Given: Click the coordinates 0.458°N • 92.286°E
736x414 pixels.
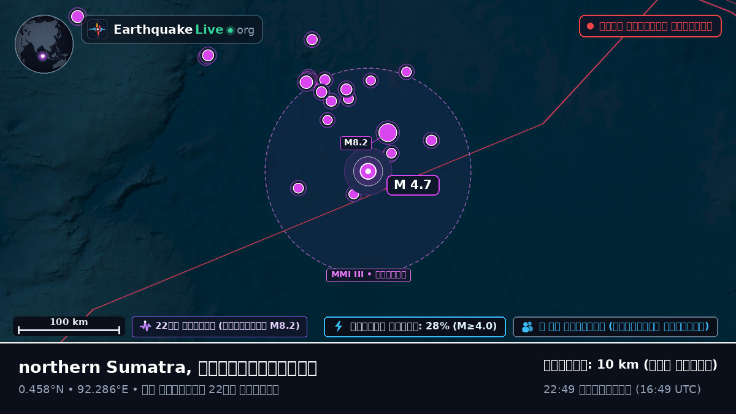Looking at the screenshot, I should pyautogui.click(x=73, y=389).
